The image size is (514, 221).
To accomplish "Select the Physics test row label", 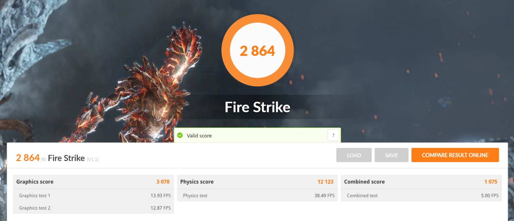I will point(195,196).
